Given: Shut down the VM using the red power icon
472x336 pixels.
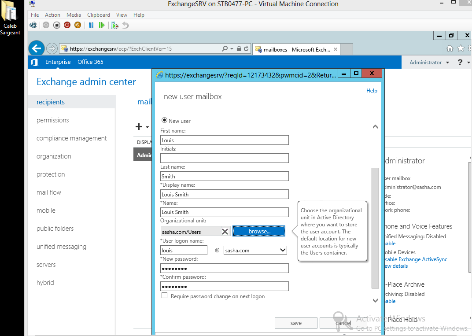Looking at the screenshot, I should 67,25.
